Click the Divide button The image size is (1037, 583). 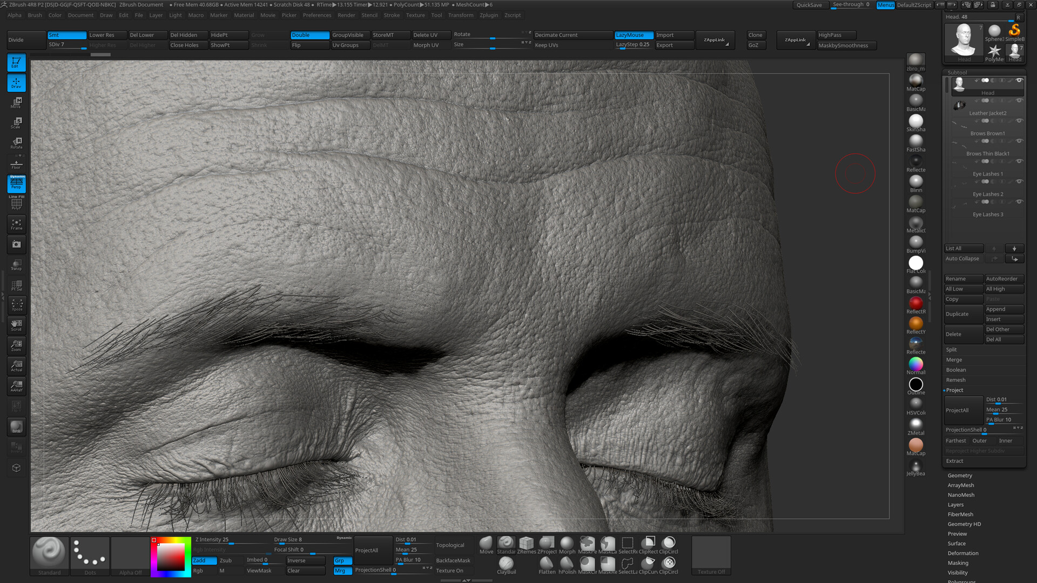click(x=25, y=39)
